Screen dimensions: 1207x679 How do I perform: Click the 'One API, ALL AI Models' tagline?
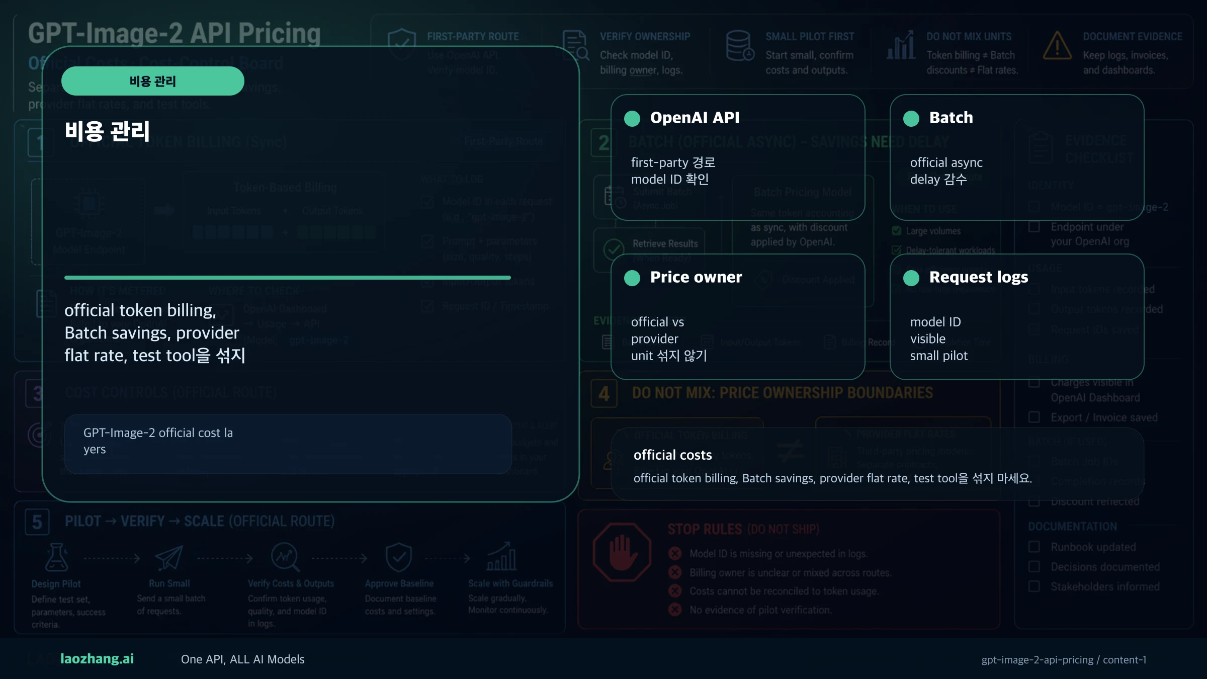[243, 659]
